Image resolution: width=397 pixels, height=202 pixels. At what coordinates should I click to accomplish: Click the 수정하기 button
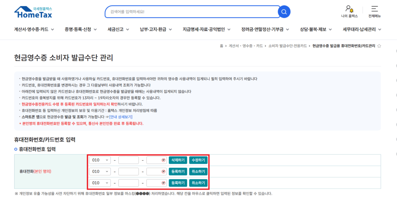(198, 160)
